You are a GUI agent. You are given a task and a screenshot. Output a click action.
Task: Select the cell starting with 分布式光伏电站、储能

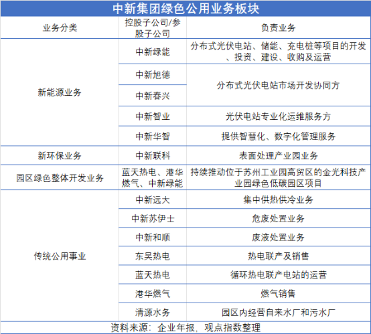click(279, 52)
